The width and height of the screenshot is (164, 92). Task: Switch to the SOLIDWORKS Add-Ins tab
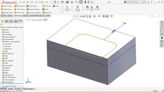tap(37, 16)
